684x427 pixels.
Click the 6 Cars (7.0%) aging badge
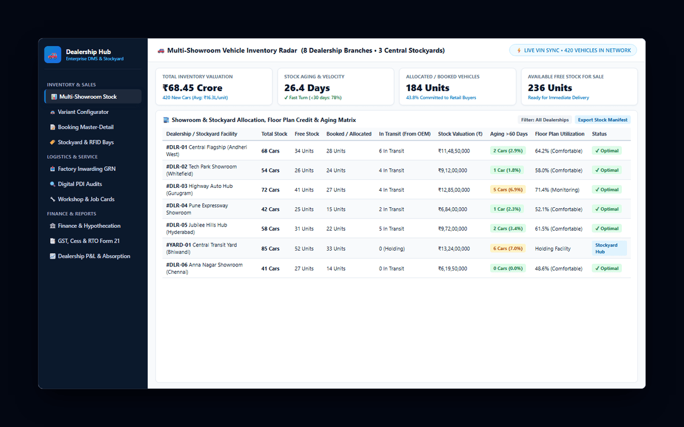click(x=508, y=248)
